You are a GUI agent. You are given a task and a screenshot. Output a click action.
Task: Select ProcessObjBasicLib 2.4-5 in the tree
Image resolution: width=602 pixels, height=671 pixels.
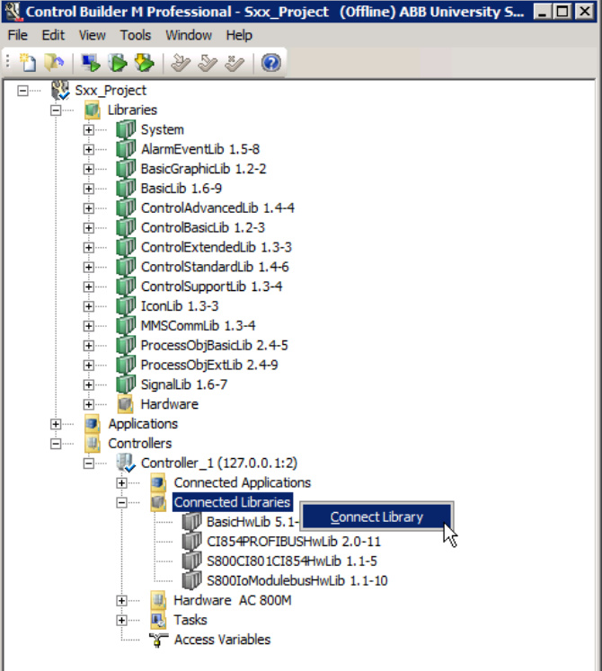[x=214, y=345]
